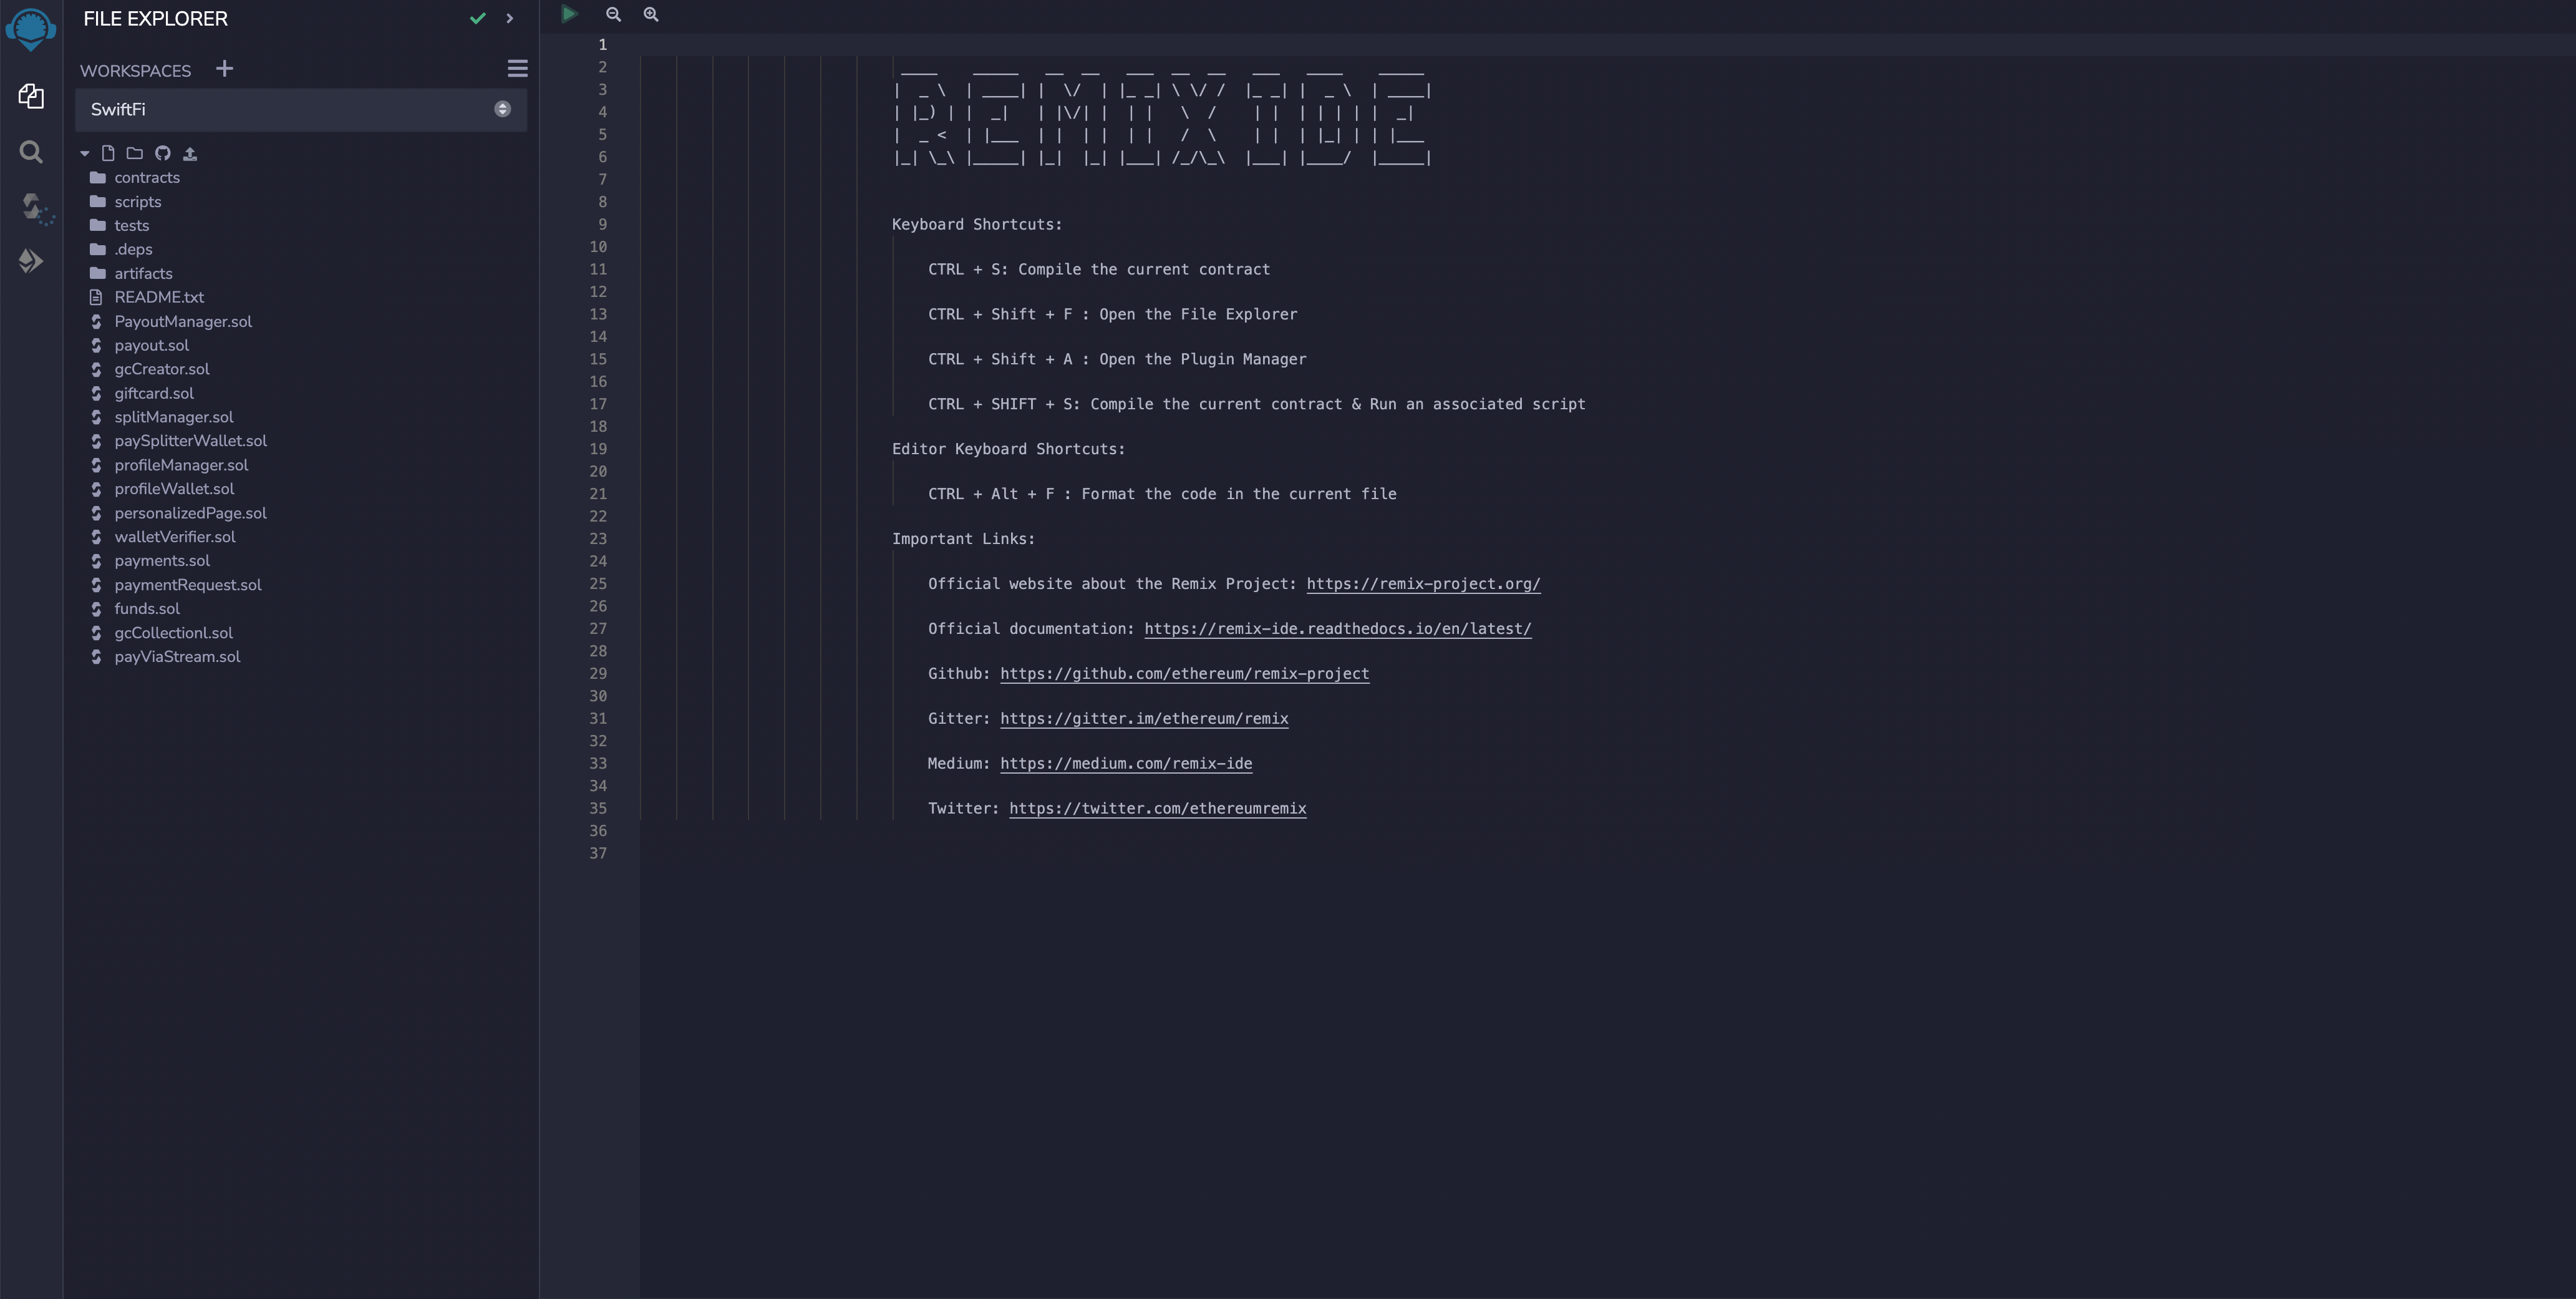The height and width of the screenshot is (1299, 2576).
Task: Collapse File Explorer panel with chevron
Action: point(510,18)
